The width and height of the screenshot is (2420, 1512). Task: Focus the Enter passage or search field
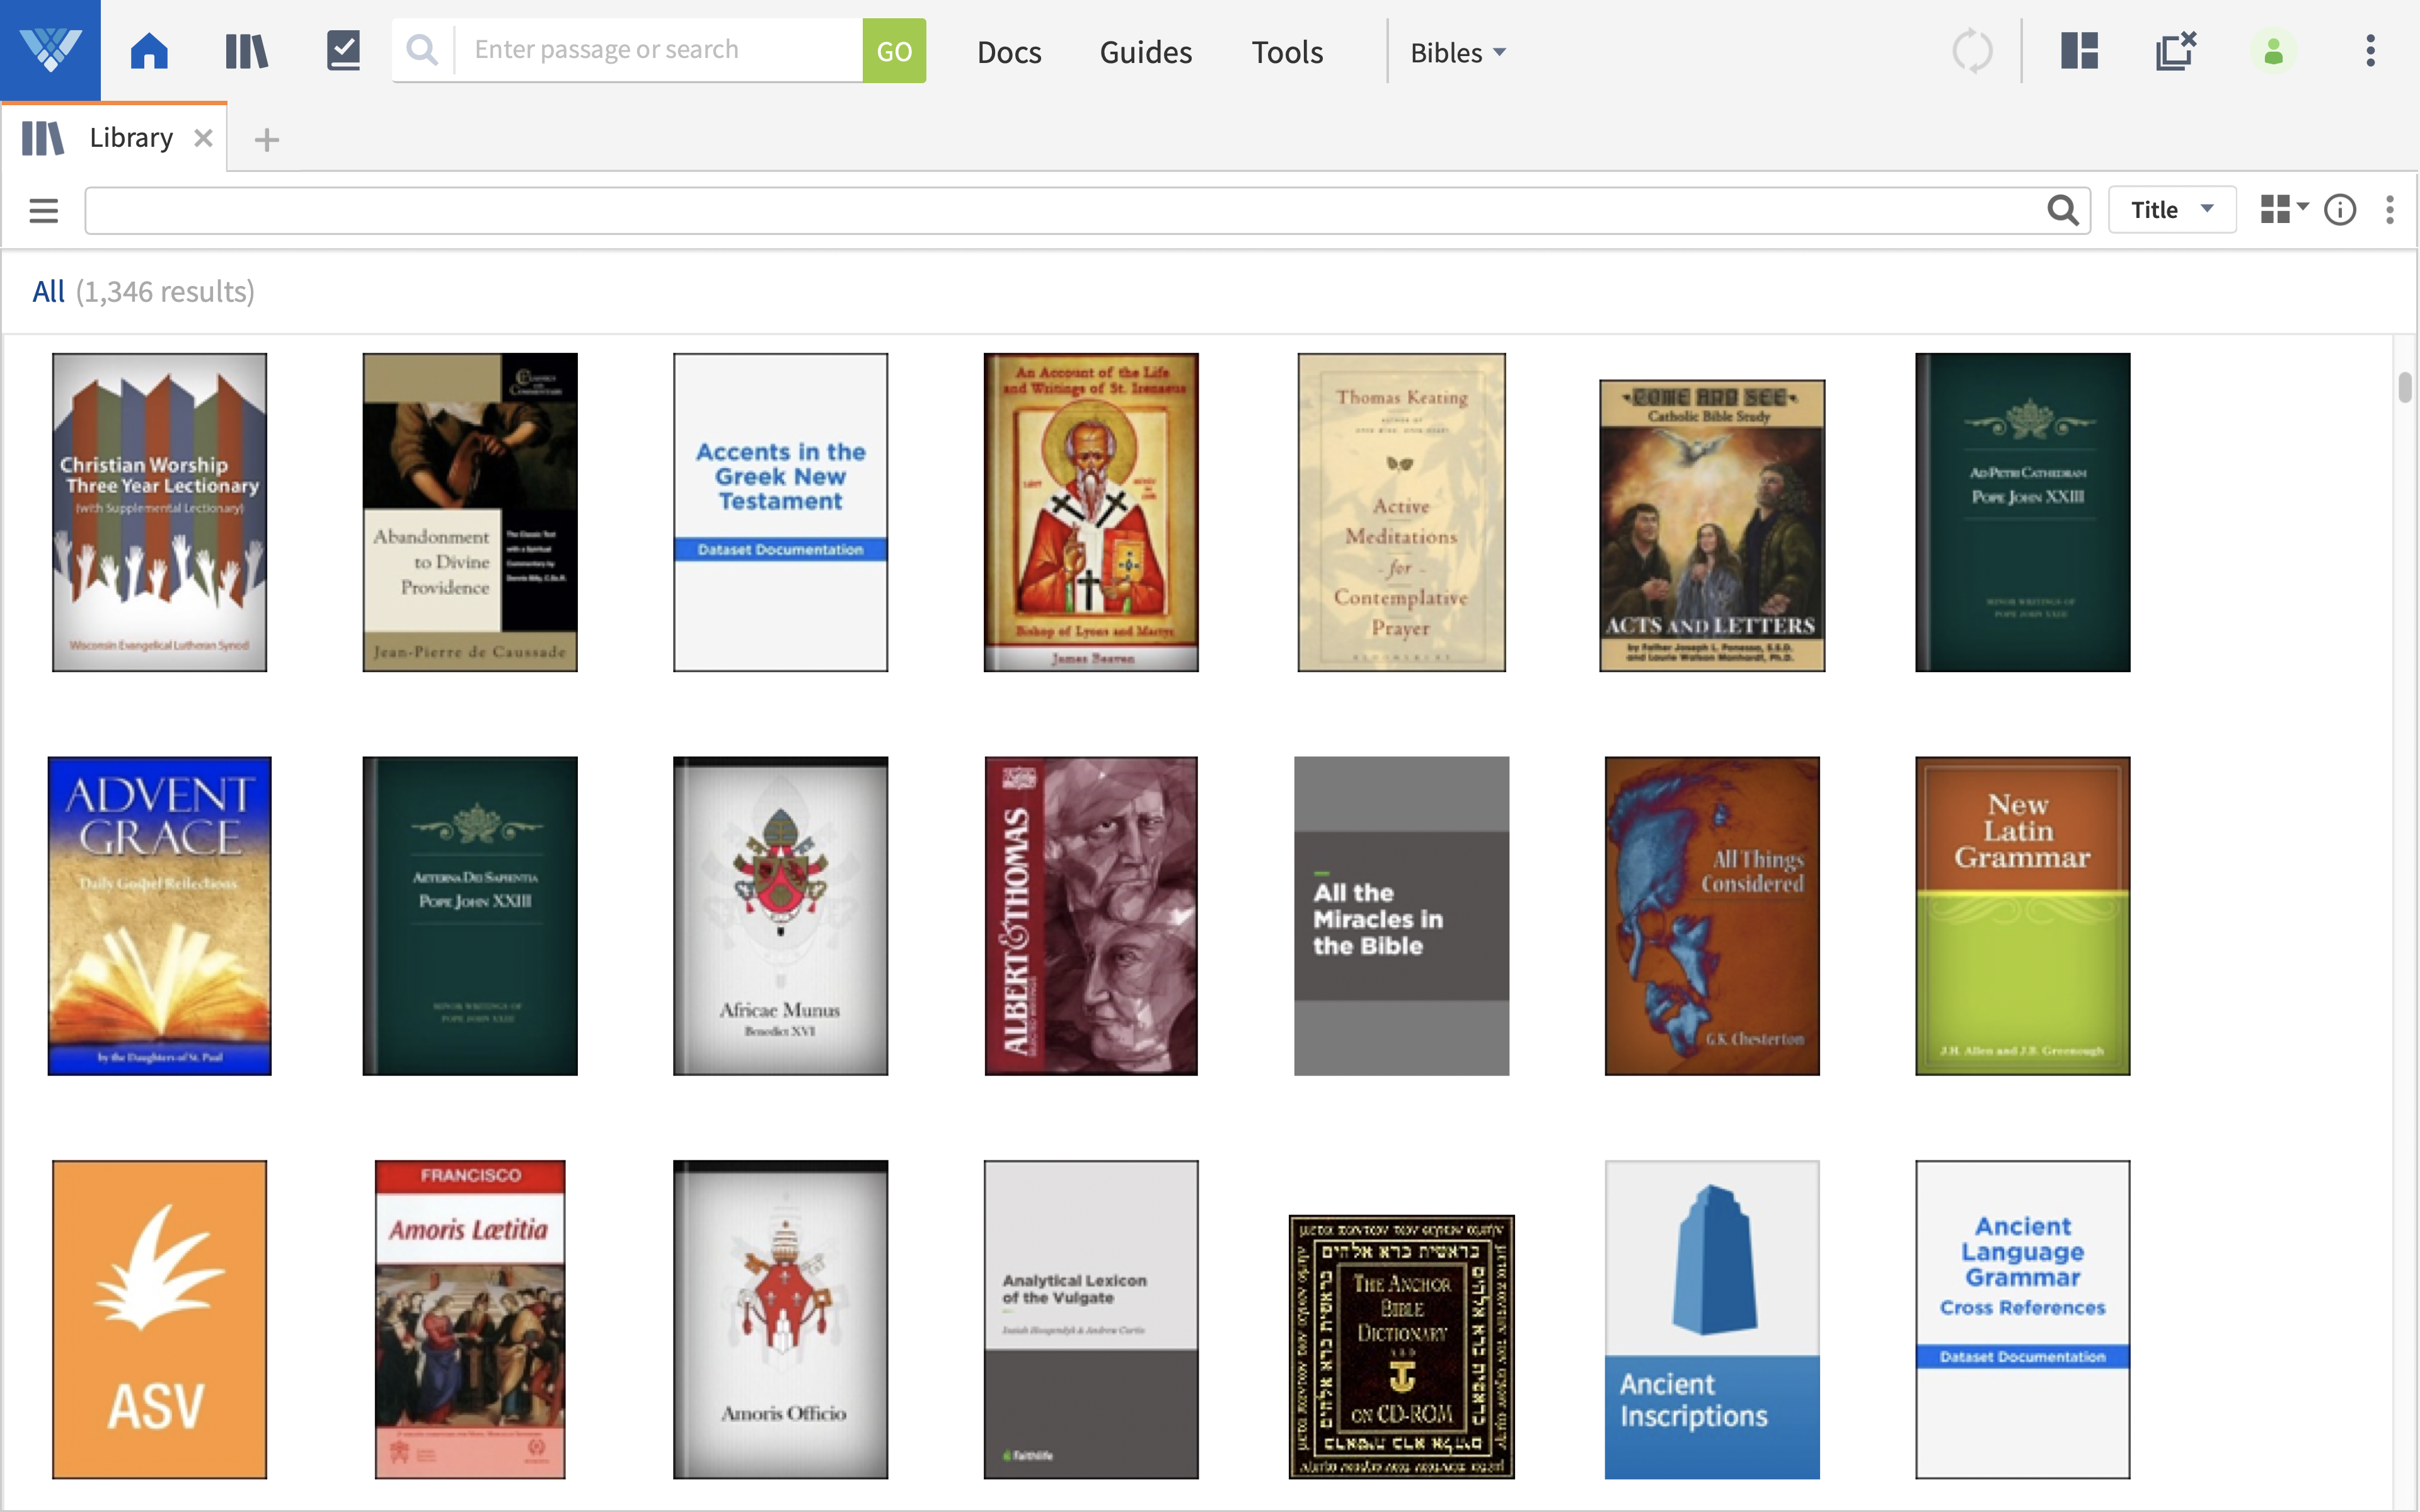coord(658,50)
